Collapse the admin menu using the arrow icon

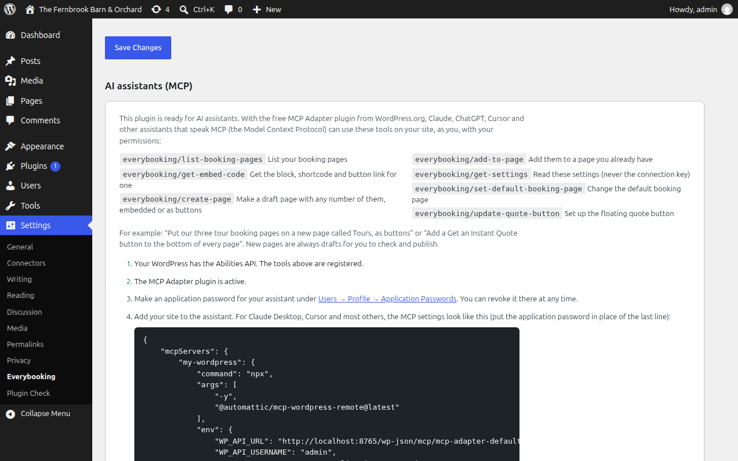coord(10,414)
